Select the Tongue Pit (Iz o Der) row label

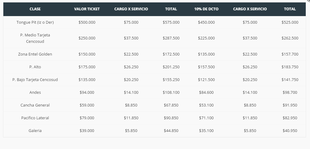(x=35, y=22)
